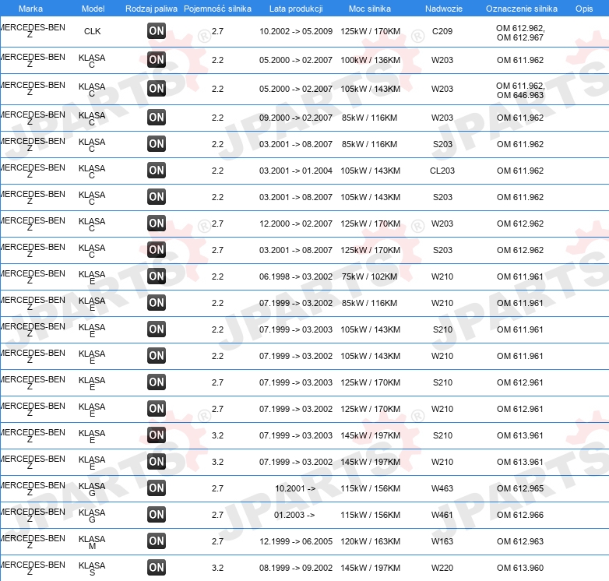The image size is (609, 581).
Task: Click the 10.2002 -> 05.2009 production years
Action: 296,31
